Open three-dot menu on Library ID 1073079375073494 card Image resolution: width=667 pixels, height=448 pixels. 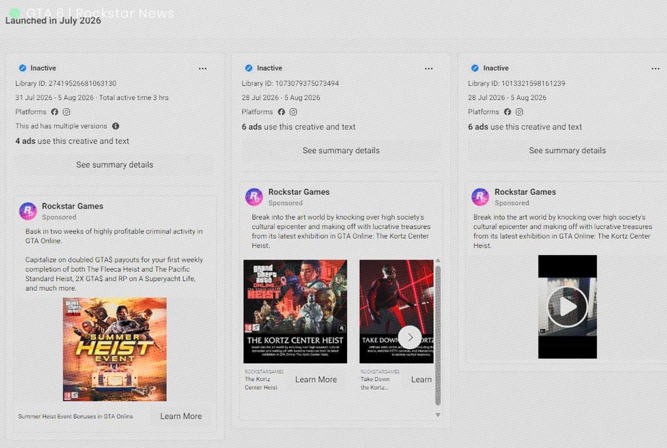pos(429,68)
